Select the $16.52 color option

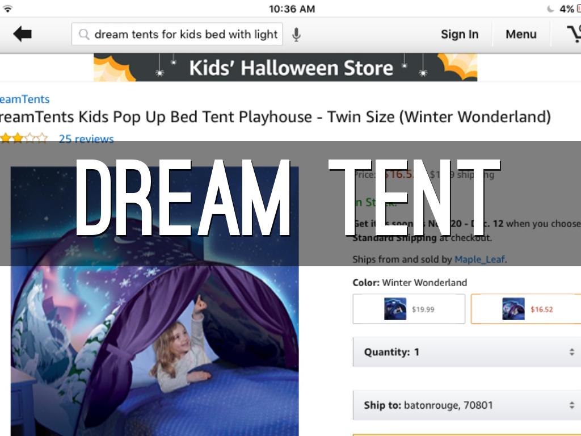(x=526, y=309)
